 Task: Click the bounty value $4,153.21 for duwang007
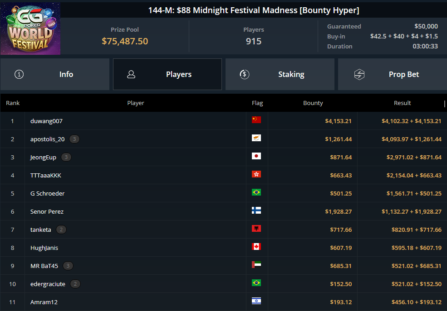pyautogui.click(x=339, y=121)
